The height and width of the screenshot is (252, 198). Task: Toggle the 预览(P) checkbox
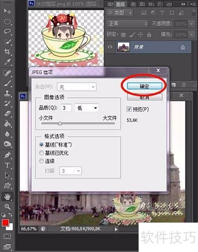pos(129,109)
